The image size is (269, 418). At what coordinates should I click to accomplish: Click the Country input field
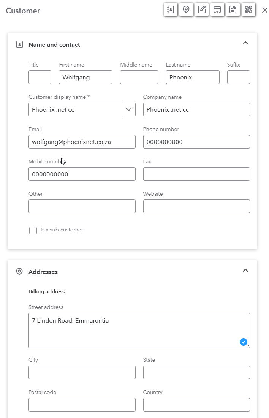(x=196, y=405)
